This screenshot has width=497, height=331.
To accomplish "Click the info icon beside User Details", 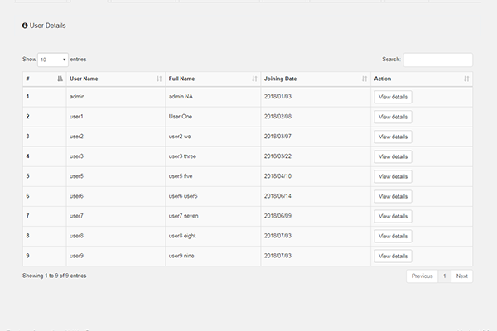I will [25, 26].
